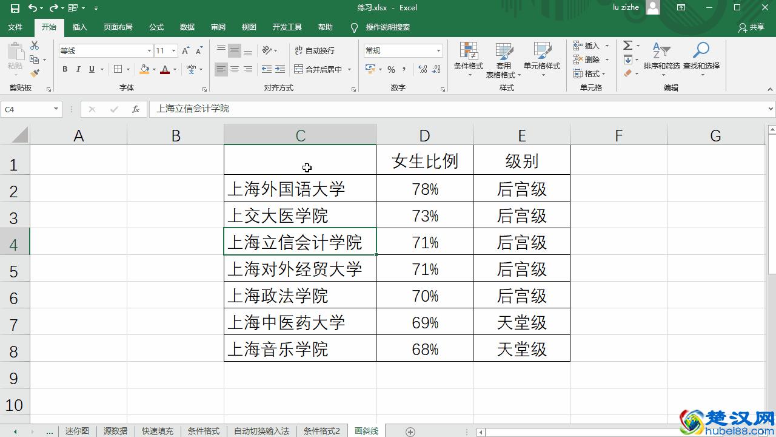Click the AutoSum Σ icon
The height and width of the screenshot is (437, 776).
628,45
